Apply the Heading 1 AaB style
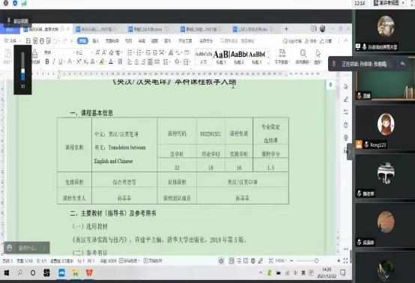The height and width of the screenshot is (283, 415). pyautogui.click(x=221, y=57)
